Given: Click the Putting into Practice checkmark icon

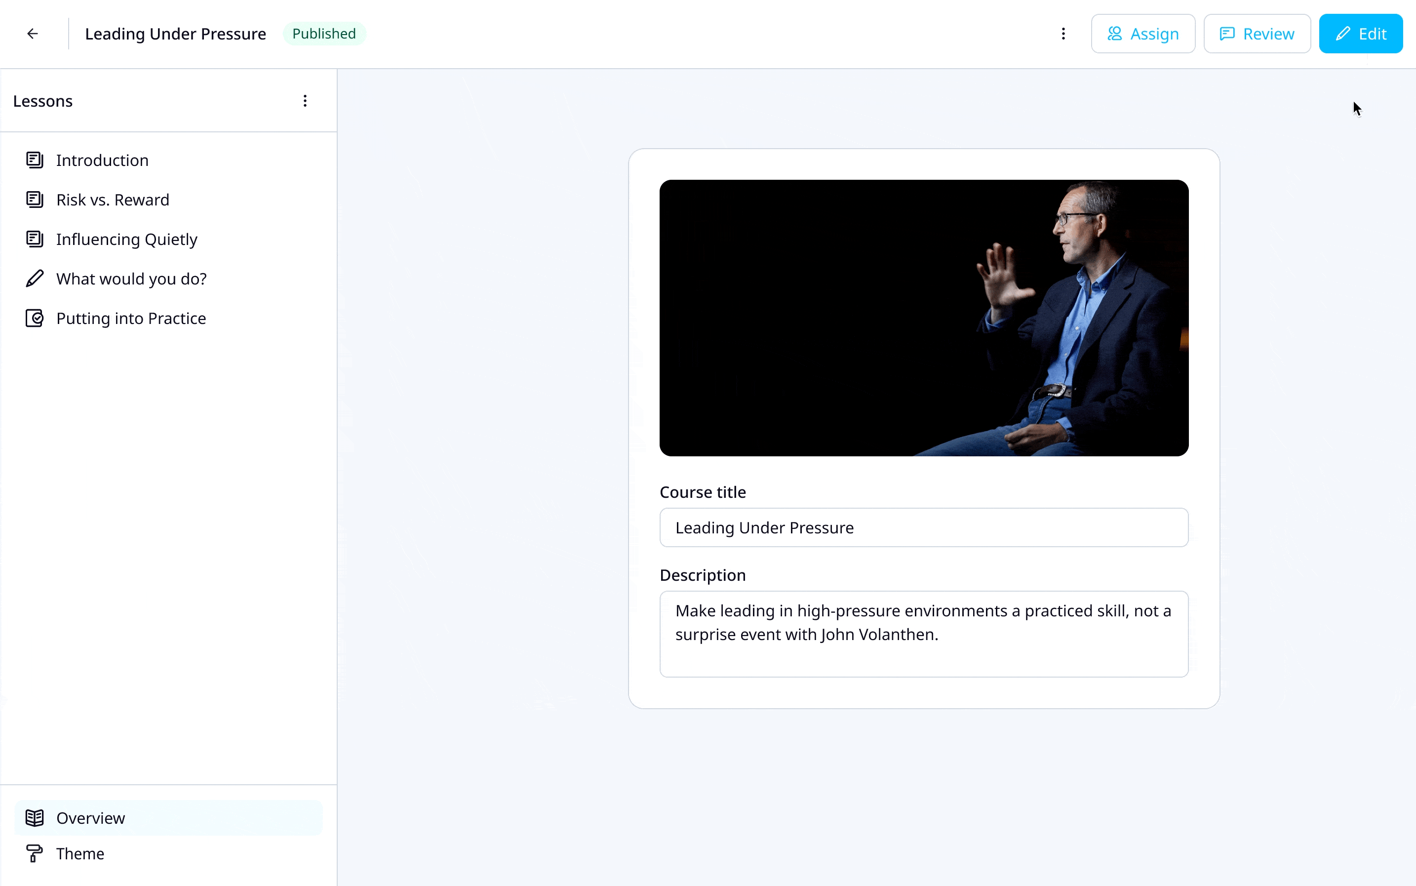Looking at the screenshot, I should [x=35, y=318].
